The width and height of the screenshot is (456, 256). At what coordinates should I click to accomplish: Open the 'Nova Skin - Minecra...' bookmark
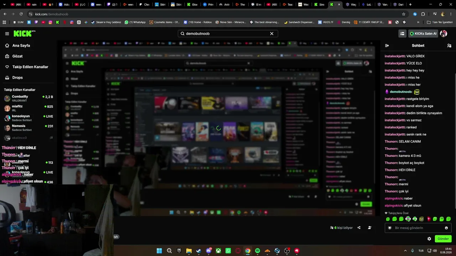click(x=230, y=22)
